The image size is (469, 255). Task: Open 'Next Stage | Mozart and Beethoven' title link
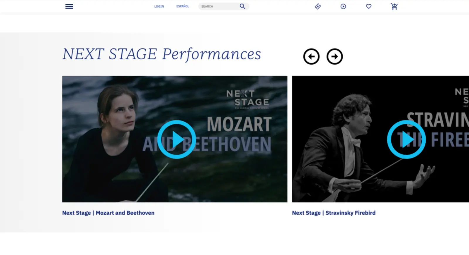108,213
